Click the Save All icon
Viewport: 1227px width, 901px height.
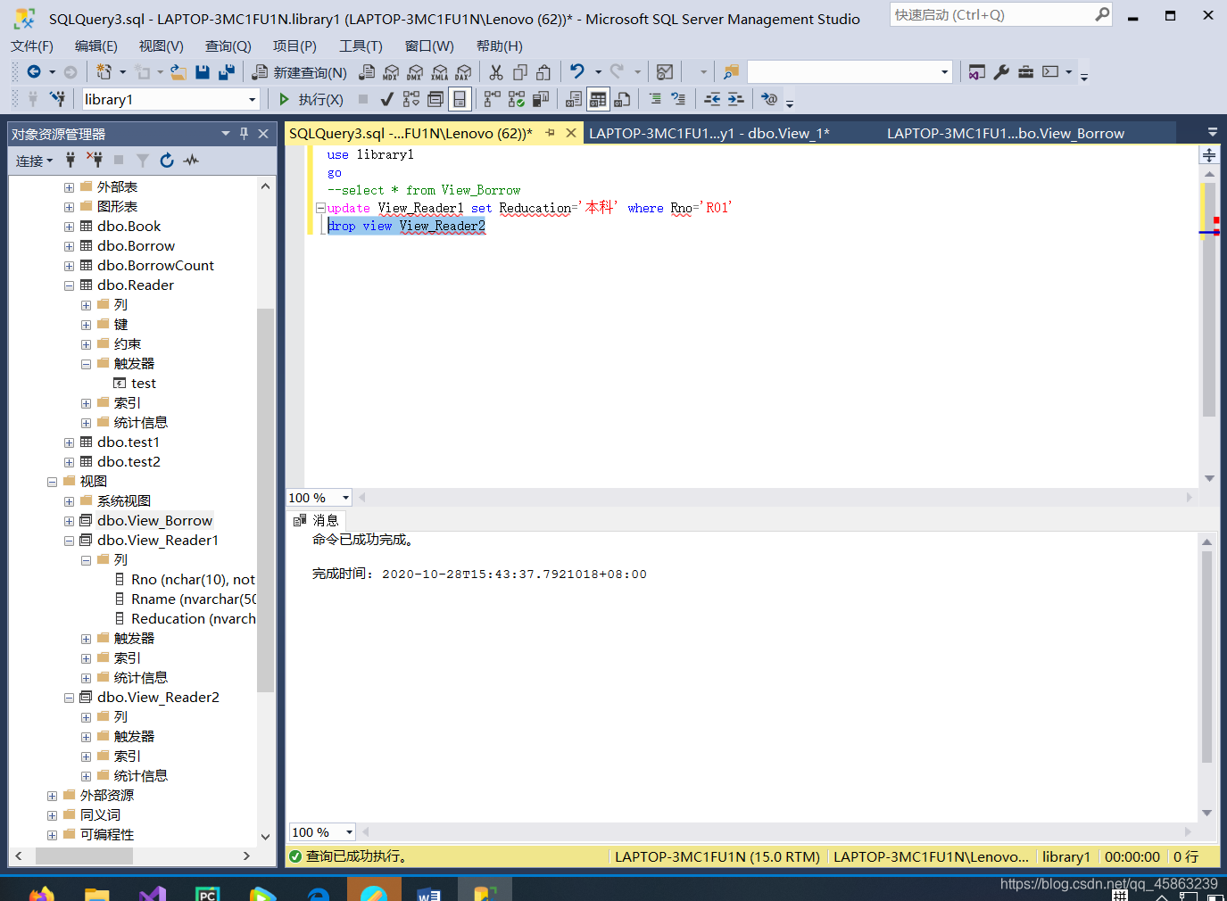(x=227, y=72)
